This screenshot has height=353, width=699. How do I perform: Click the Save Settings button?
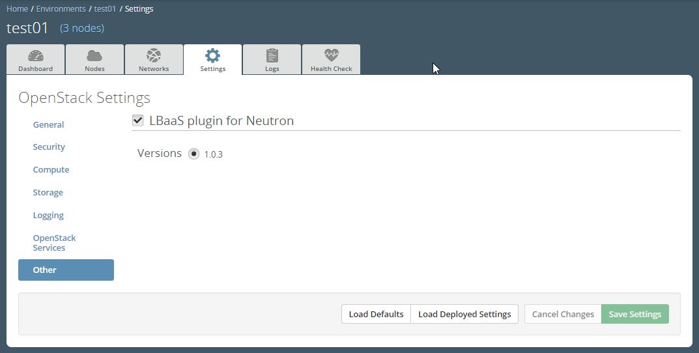click(x=635, y=314)
